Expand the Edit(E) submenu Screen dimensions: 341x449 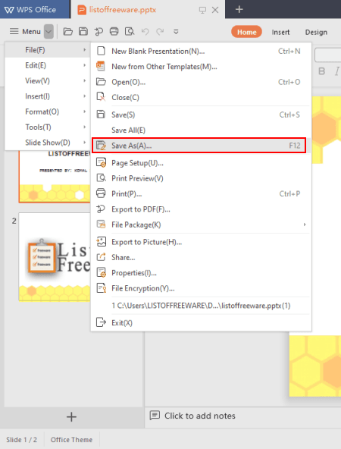(48, 65)
